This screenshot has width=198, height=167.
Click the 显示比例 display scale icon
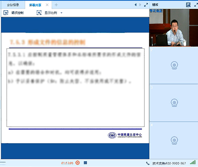pos(39,13)
